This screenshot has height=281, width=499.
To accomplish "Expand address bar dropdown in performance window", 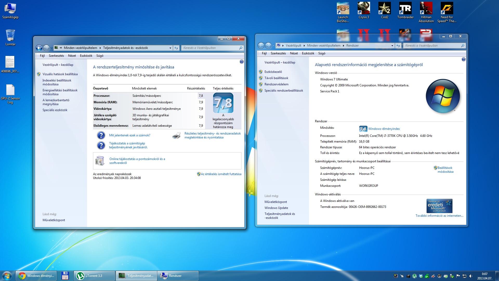I will 170,48.
